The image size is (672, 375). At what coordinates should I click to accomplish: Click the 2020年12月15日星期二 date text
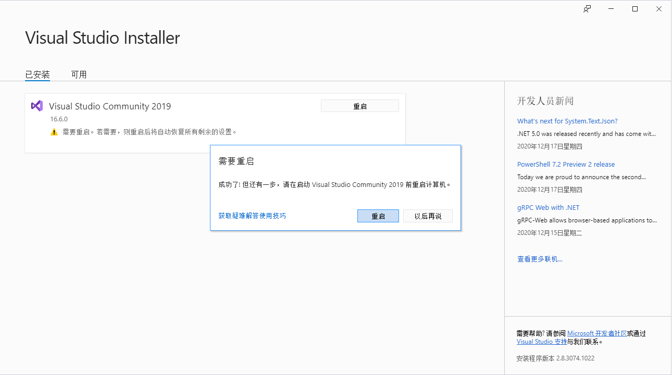(x=550, y=233)
